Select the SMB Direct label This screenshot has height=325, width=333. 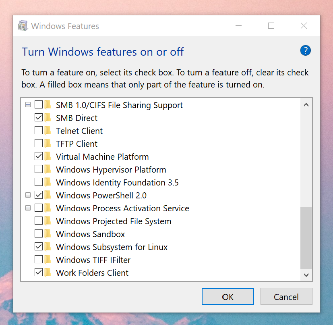77,118
